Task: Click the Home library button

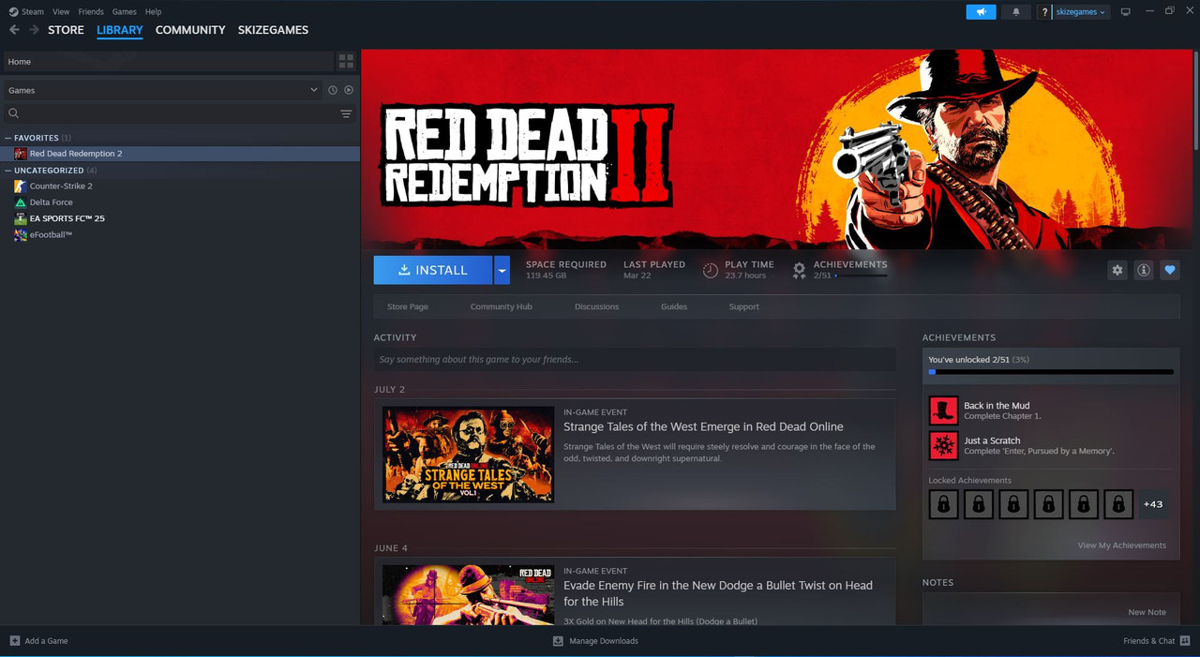Action: (x=168, y=61)
